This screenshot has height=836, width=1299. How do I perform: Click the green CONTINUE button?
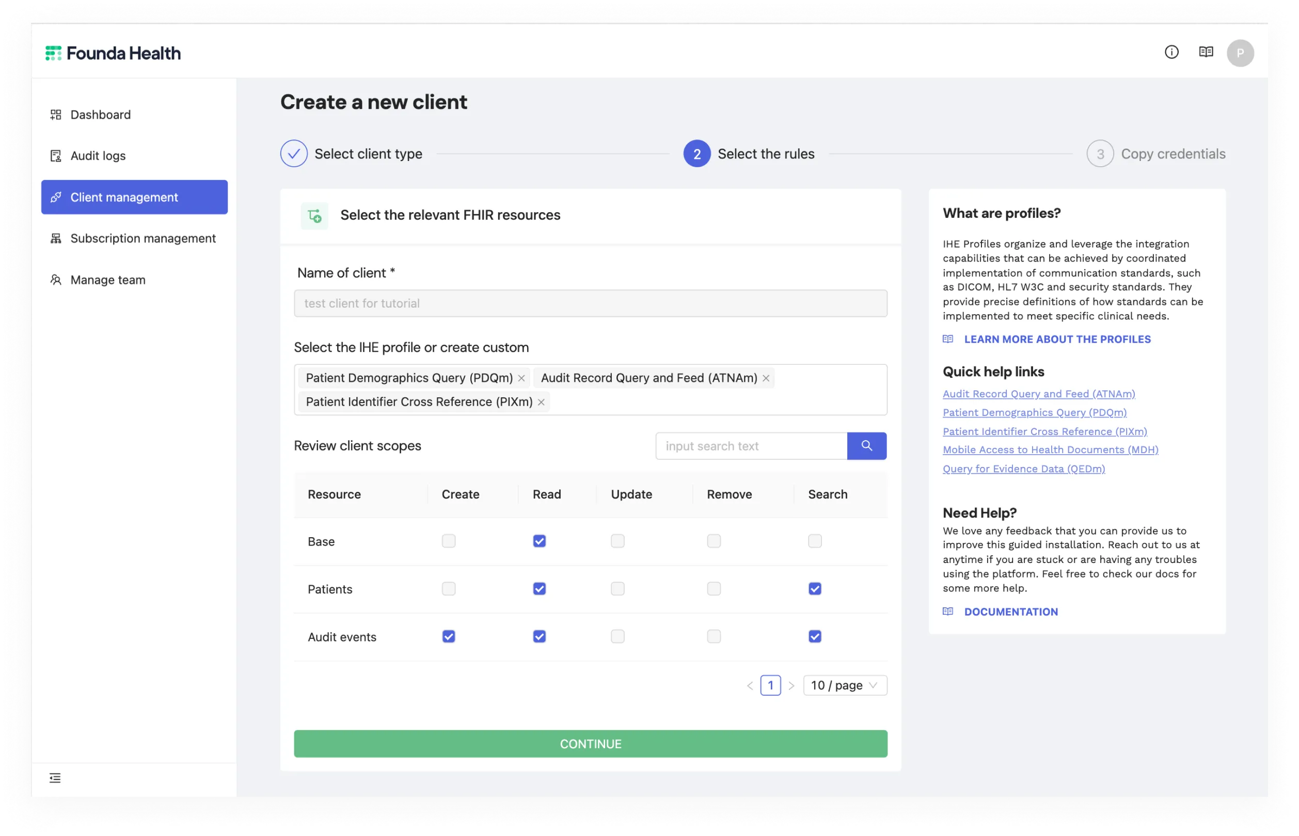coord(590,744)
